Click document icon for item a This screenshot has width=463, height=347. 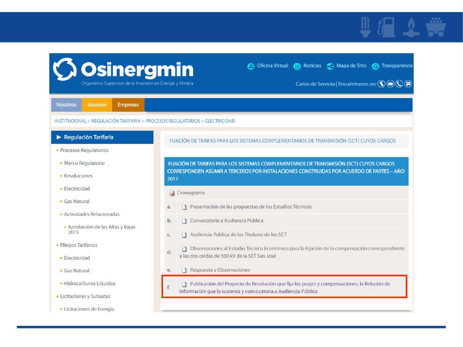184,207
